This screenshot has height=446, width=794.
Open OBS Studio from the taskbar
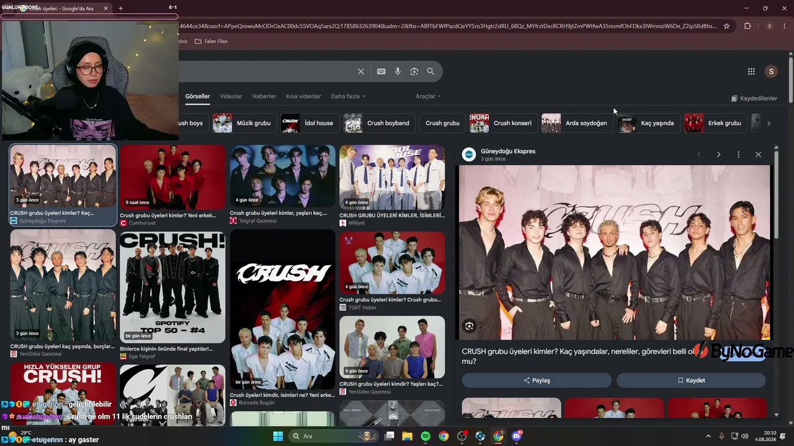[462, 436]
